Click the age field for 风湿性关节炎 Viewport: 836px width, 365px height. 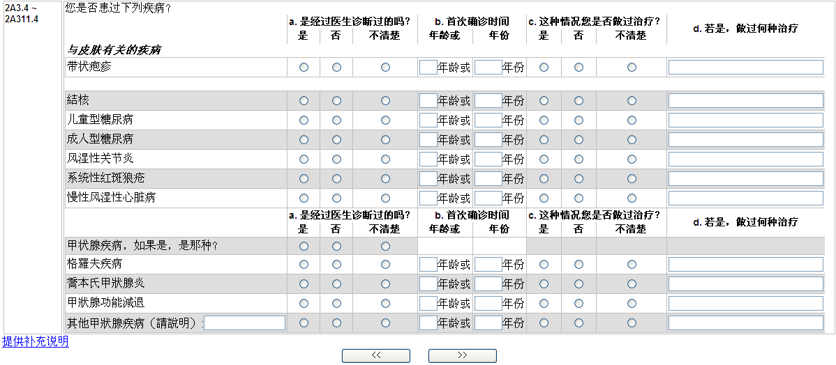pos(428,160)
